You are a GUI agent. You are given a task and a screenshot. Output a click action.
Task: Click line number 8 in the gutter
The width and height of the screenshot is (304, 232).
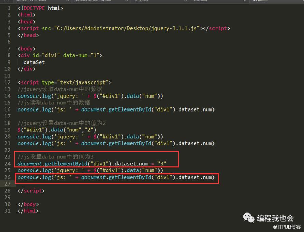9,55
